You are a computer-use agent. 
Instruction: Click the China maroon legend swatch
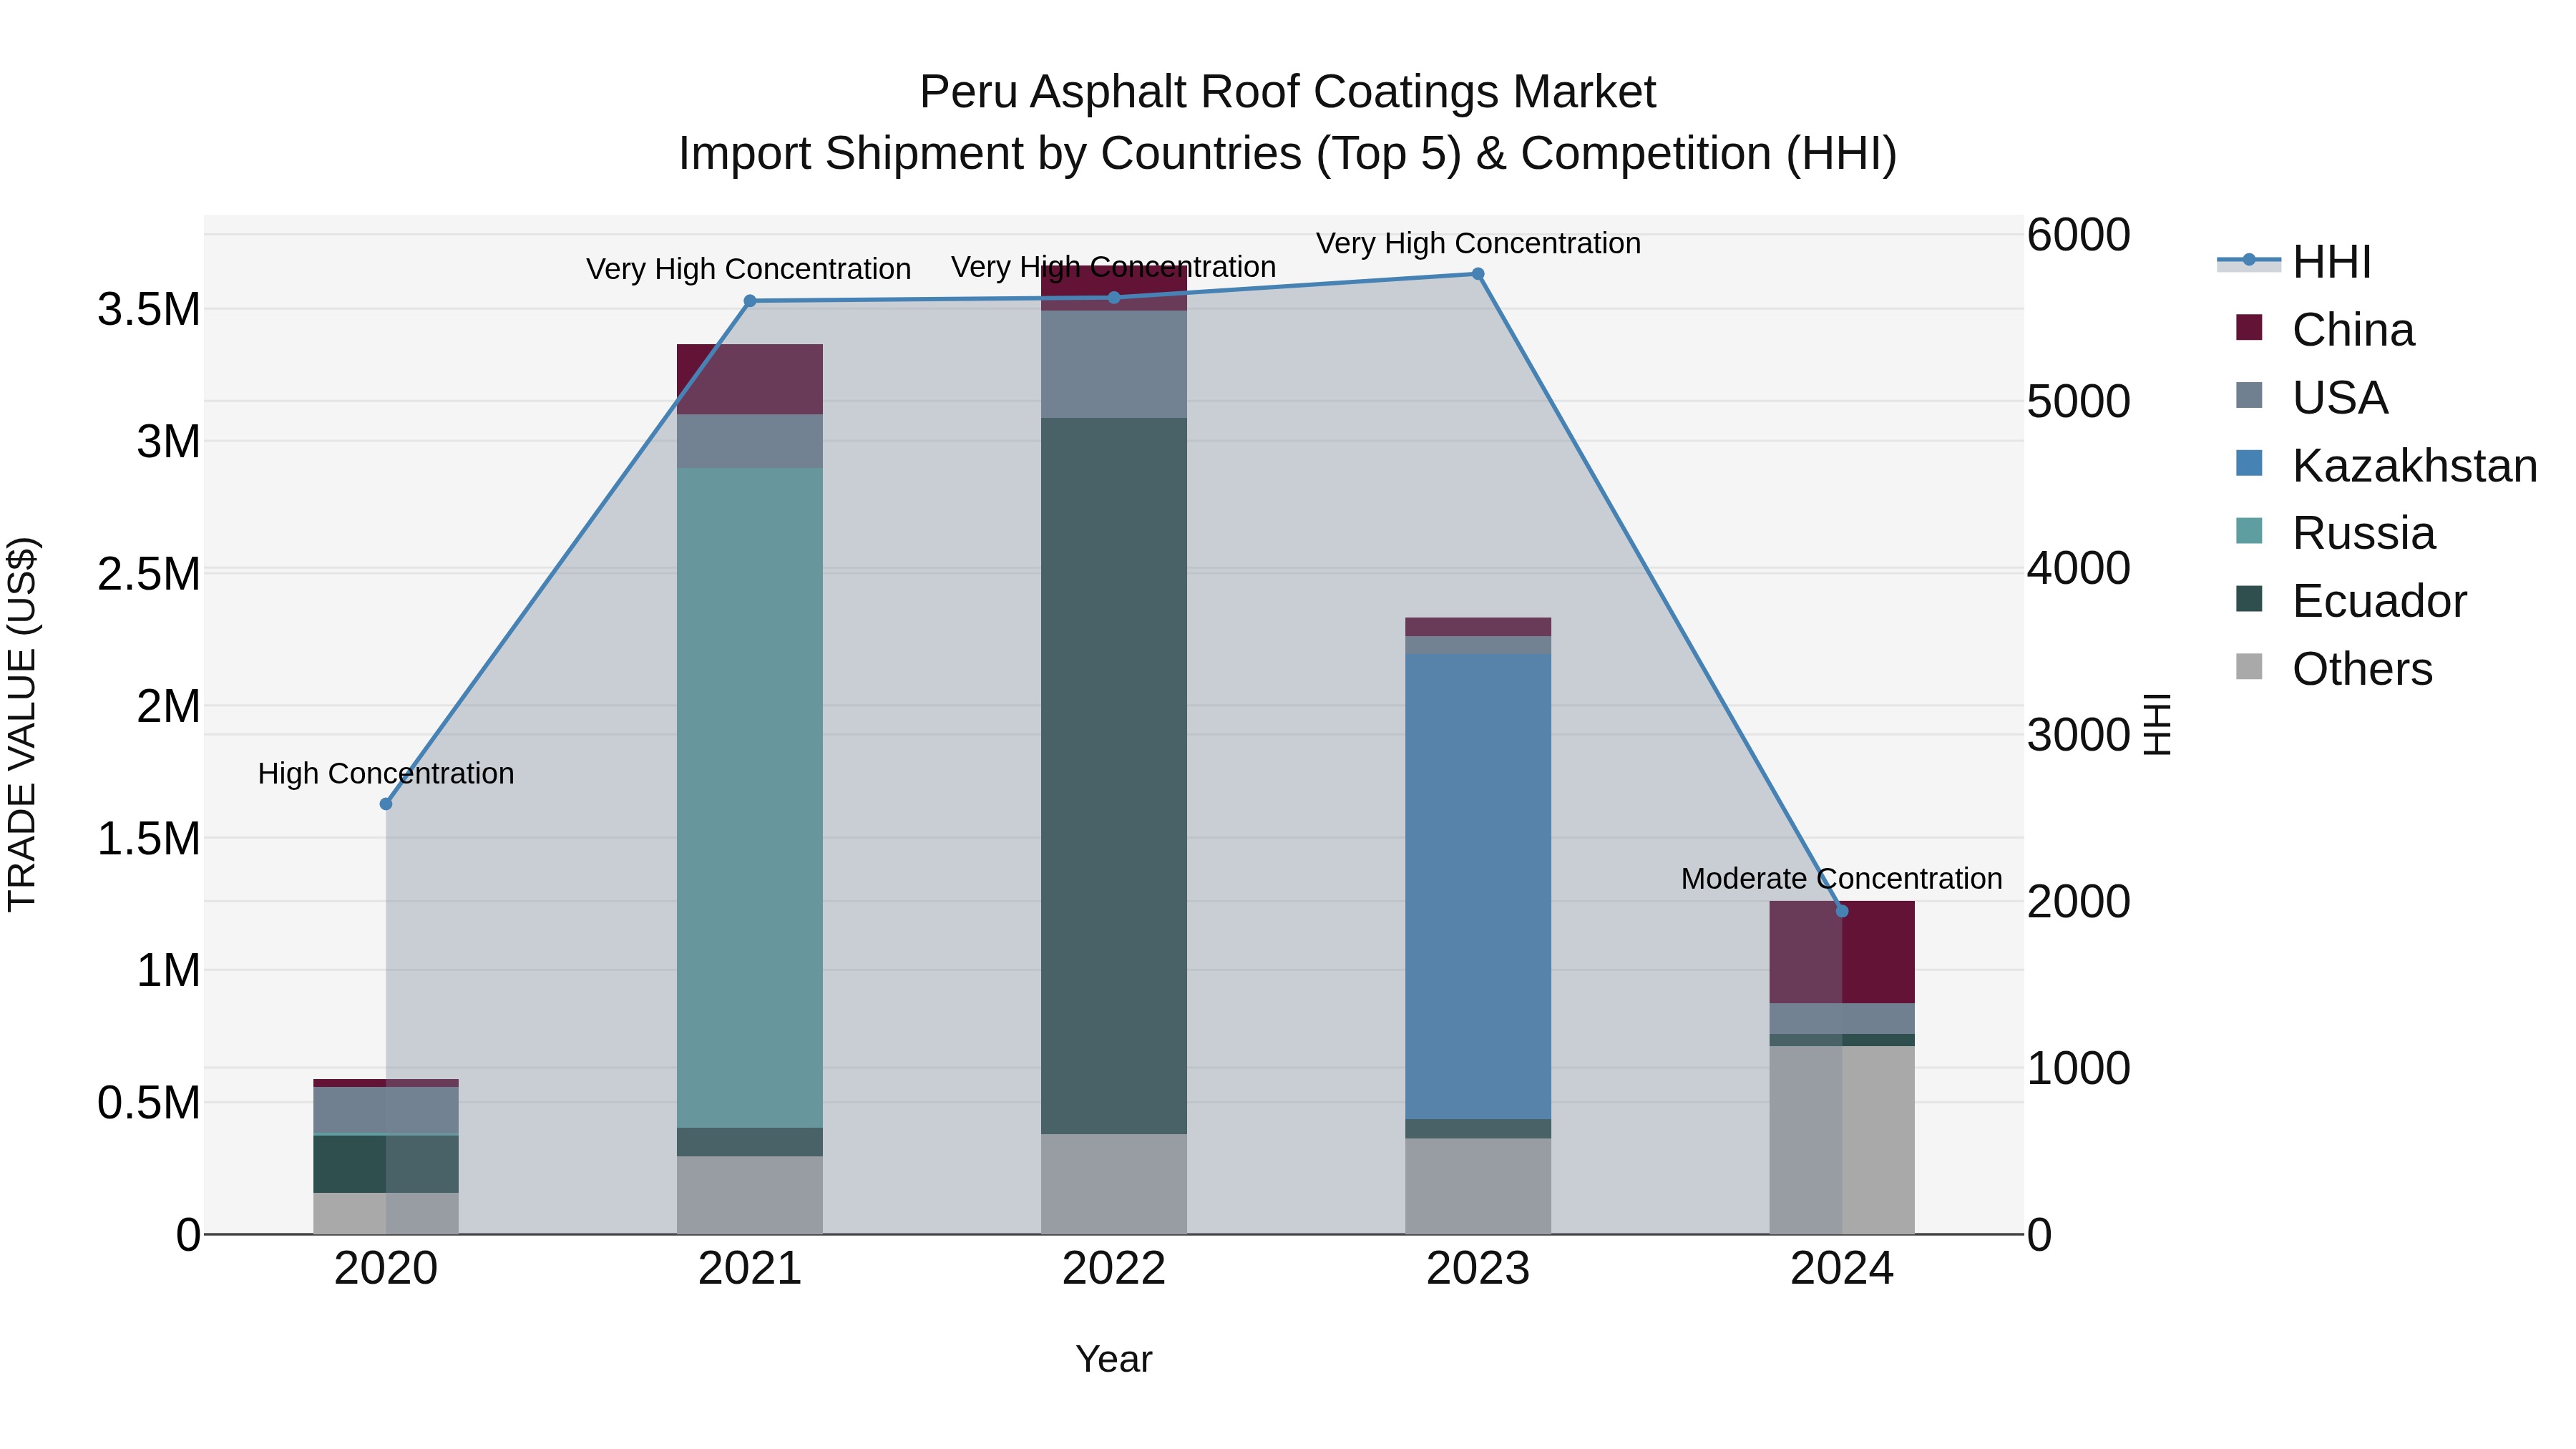tap(2249, 328)
